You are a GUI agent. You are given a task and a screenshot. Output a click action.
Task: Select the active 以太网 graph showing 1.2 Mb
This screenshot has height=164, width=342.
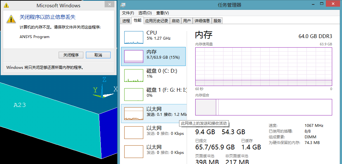pos(133,114)
